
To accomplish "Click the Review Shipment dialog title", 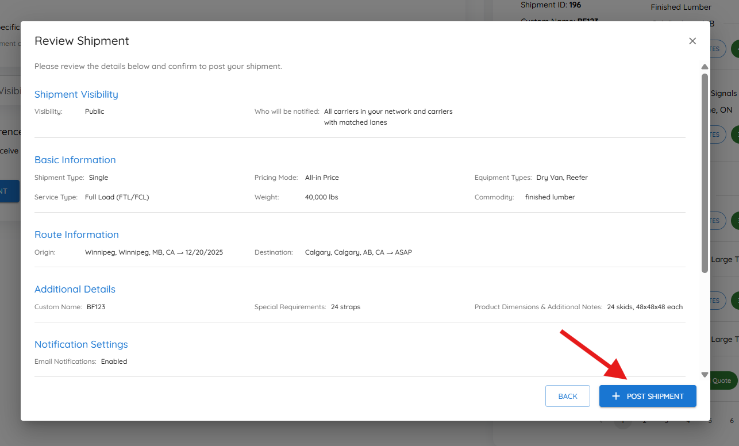I will coord(82,41).
